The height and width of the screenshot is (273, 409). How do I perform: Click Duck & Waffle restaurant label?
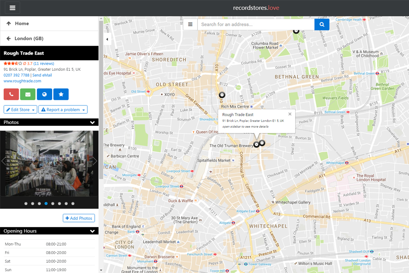(181, 201)
